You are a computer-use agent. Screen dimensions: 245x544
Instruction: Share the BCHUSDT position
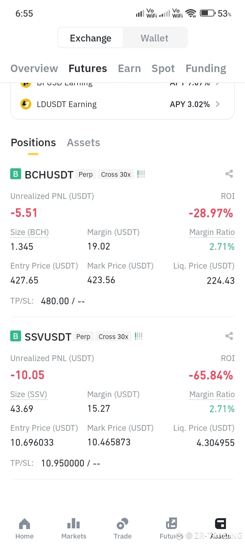229,174
